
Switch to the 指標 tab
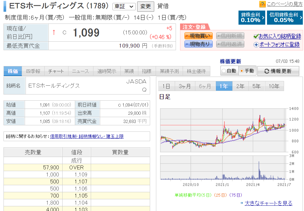coord(147,71)
